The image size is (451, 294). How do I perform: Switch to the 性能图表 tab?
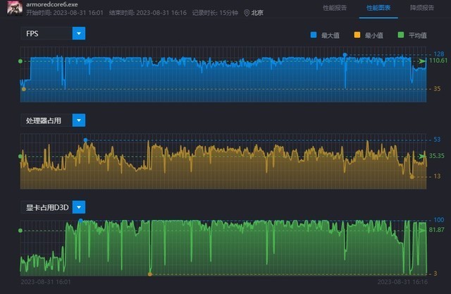378,8
